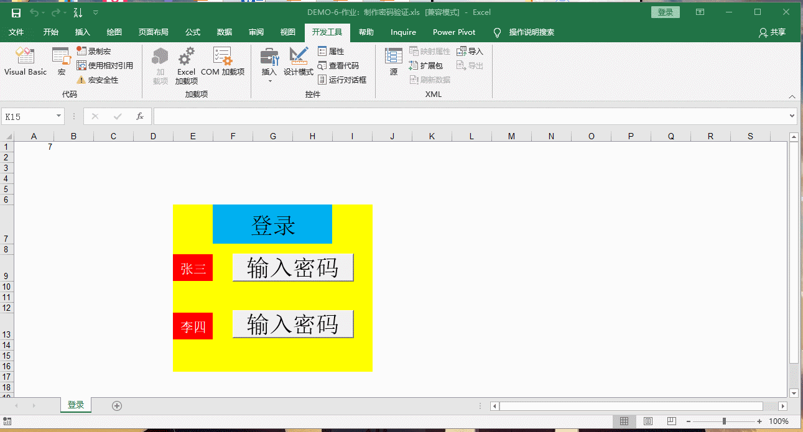This screenshot has width=803, height=432.
Task: Click the redo arrow icon
Action: tap(55, 12)
